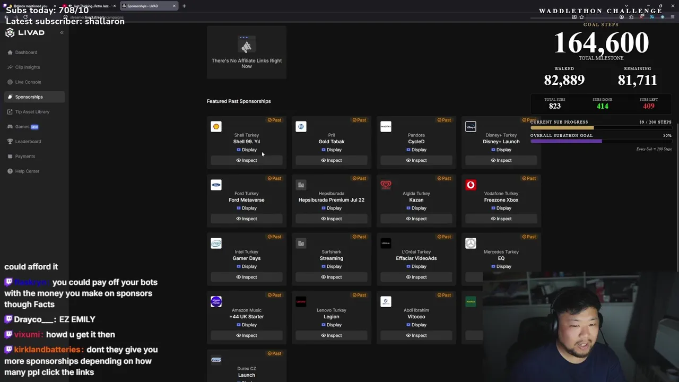This screenshot has height=382, width=679.
Task: Click the Surfshark placeholder logo
Action: (301, 243)
